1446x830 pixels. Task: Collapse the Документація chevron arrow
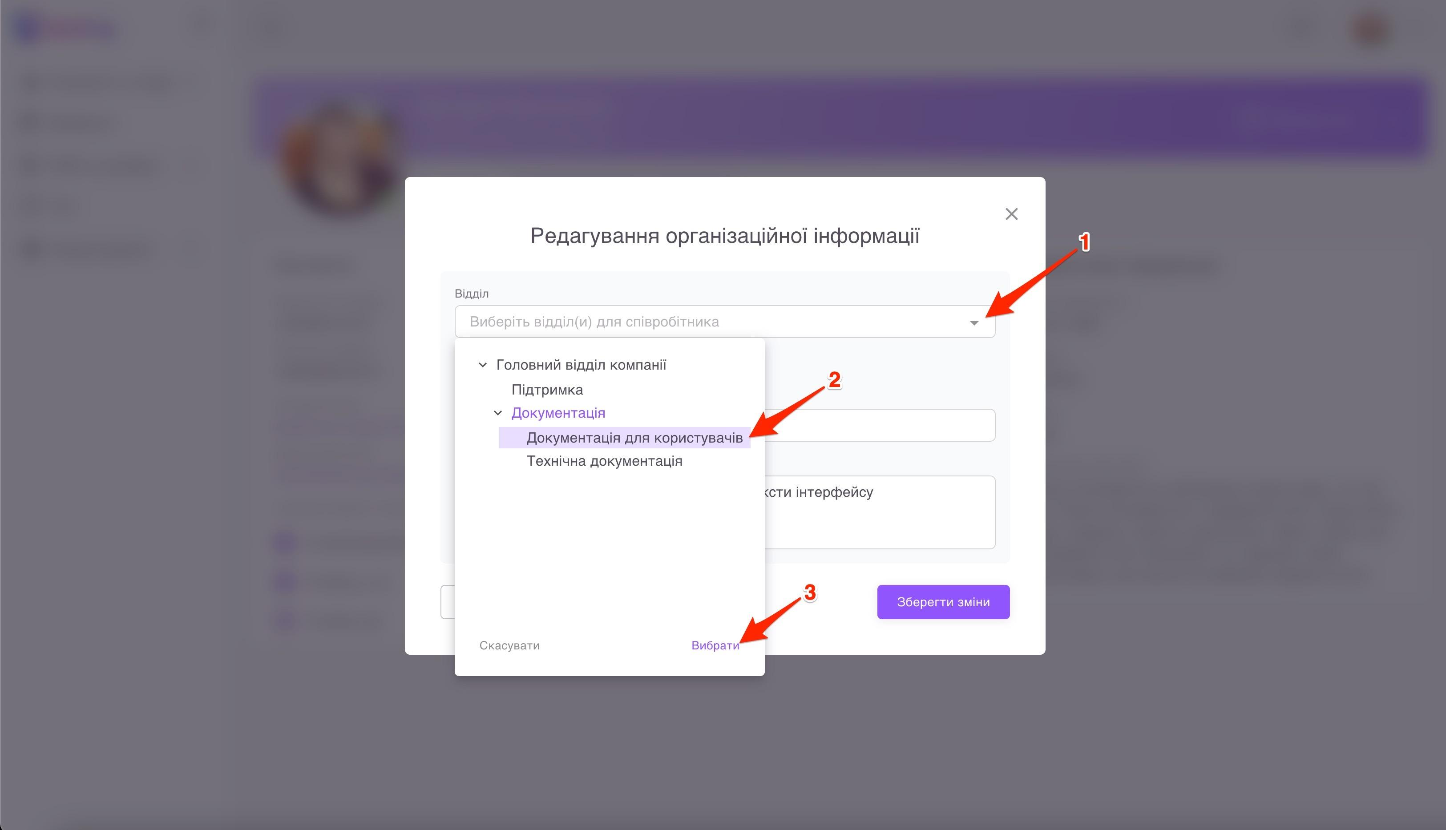point(498,413)
